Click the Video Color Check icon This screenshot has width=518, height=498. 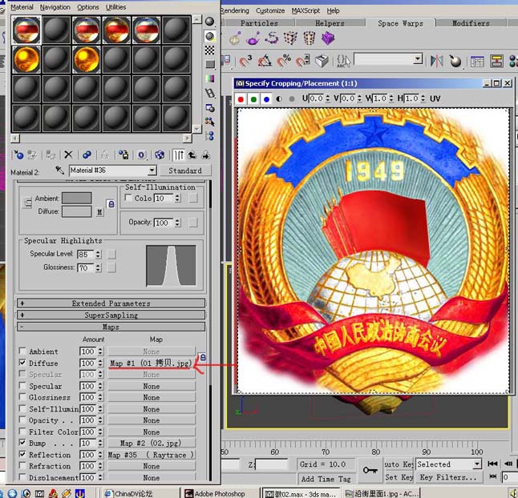pyautogui.click(x=210, y=78)
